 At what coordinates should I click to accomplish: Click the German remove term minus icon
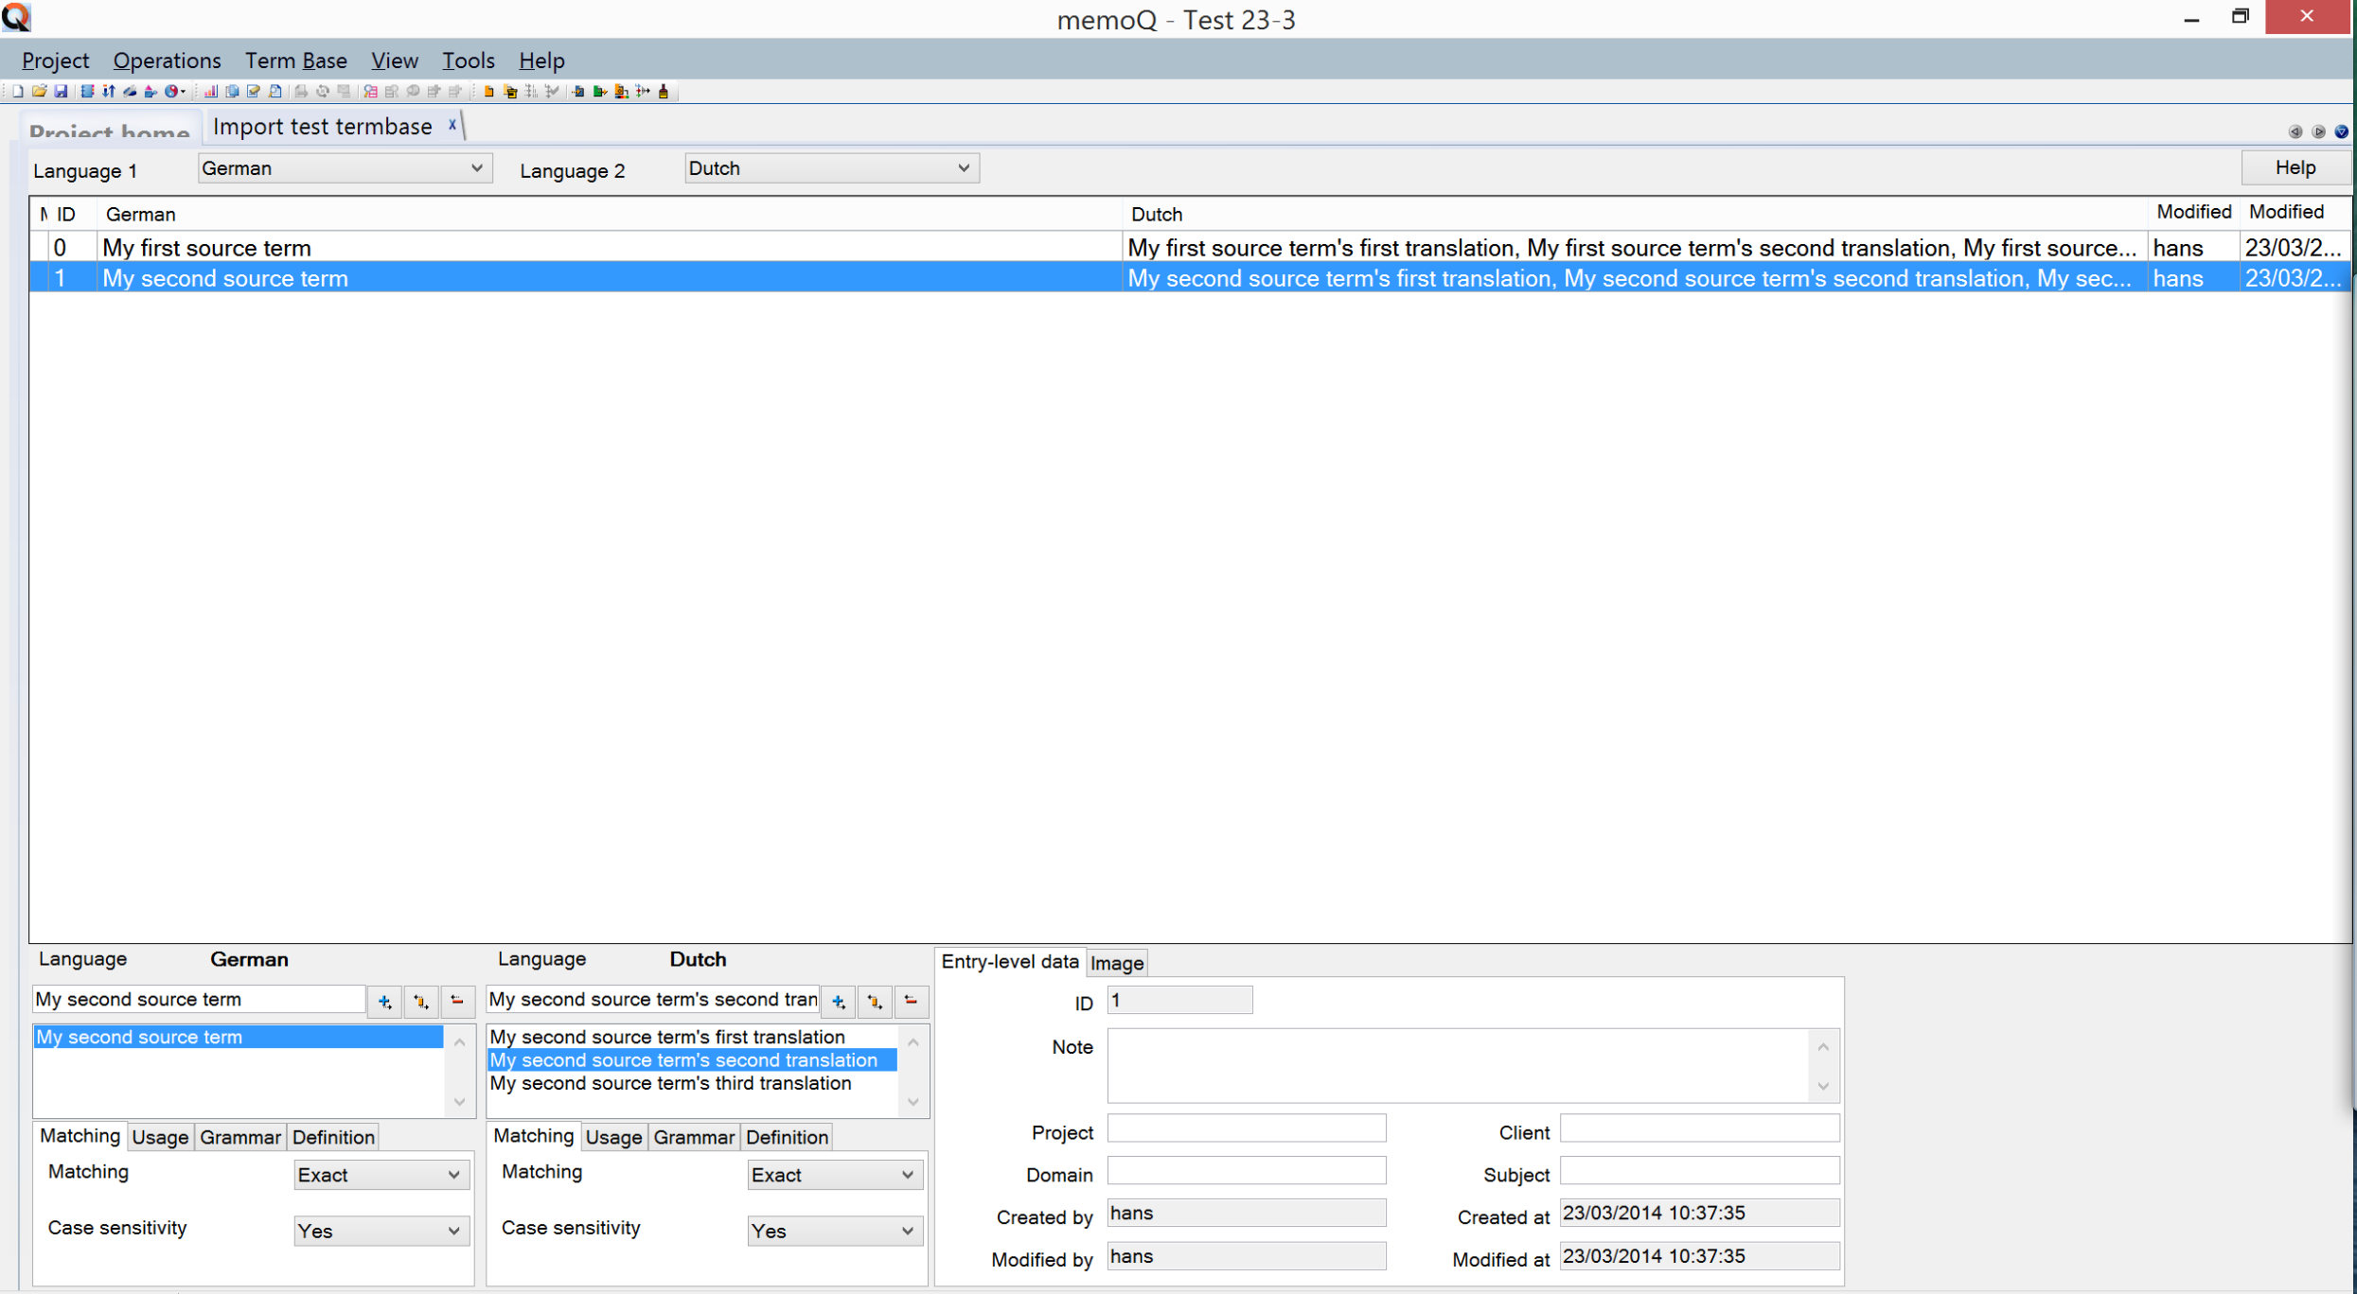pos(457,1001)
